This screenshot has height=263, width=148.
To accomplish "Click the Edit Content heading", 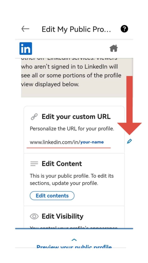I will pyautogui.click(x=62, y=164).
